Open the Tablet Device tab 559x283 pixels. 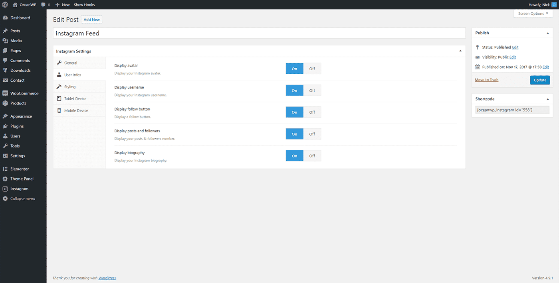[x=79, y=99]
